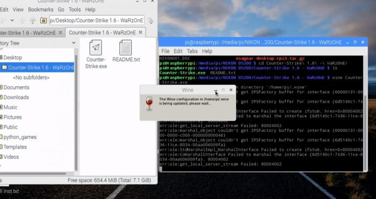The width and height of the screenshot is (376, 199).
Task: Minimize the Wine dialog
Action: [215, 90]
